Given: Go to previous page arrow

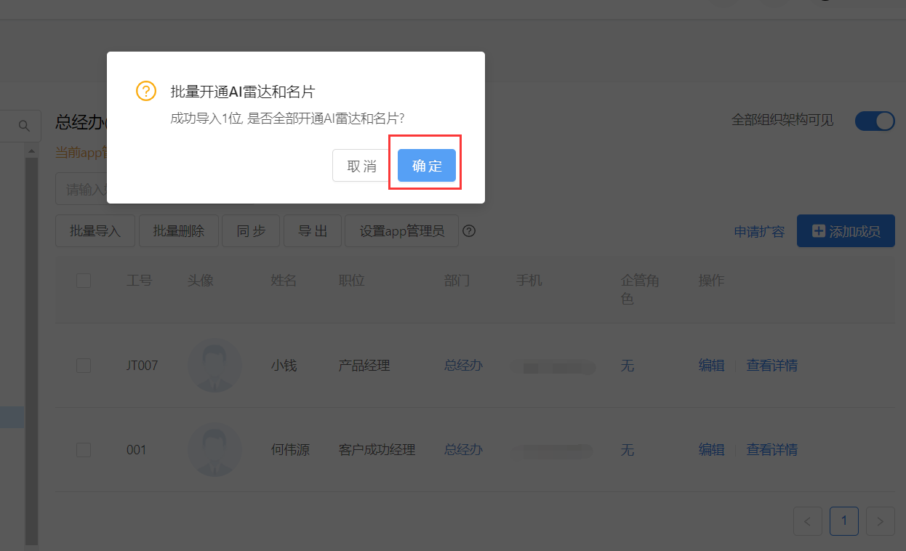Looking at the screenshot, I should [x=808, y=521].
